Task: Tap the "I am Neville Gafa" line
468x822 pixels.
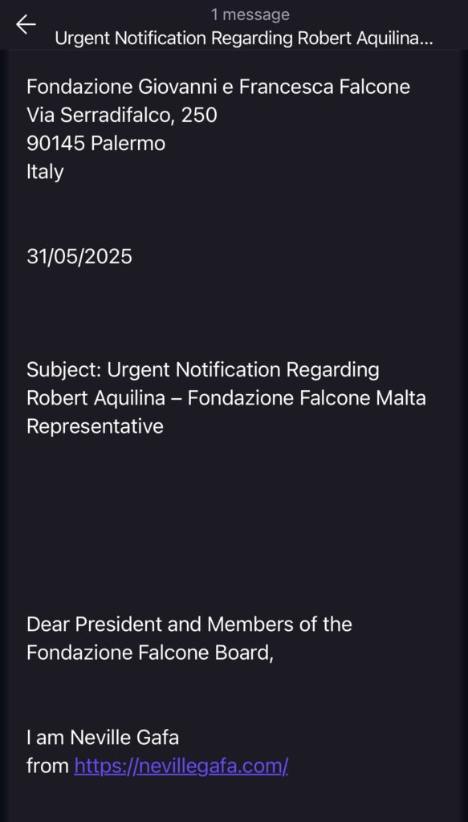Action: pyautogui.click(x=103, y=738)
